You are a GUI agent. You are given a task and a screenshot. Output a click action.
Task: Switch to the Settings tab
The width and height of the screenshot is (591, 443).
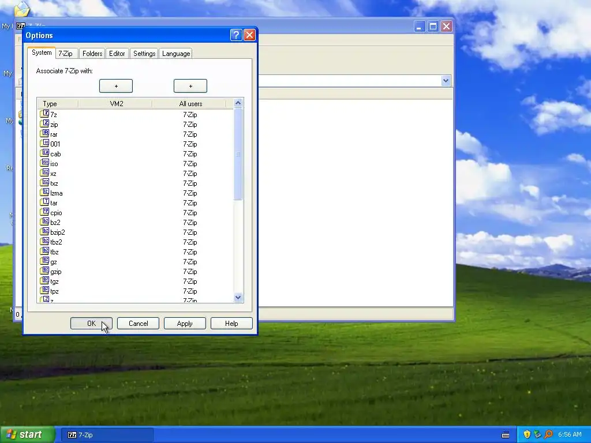[x=144, y=54]
